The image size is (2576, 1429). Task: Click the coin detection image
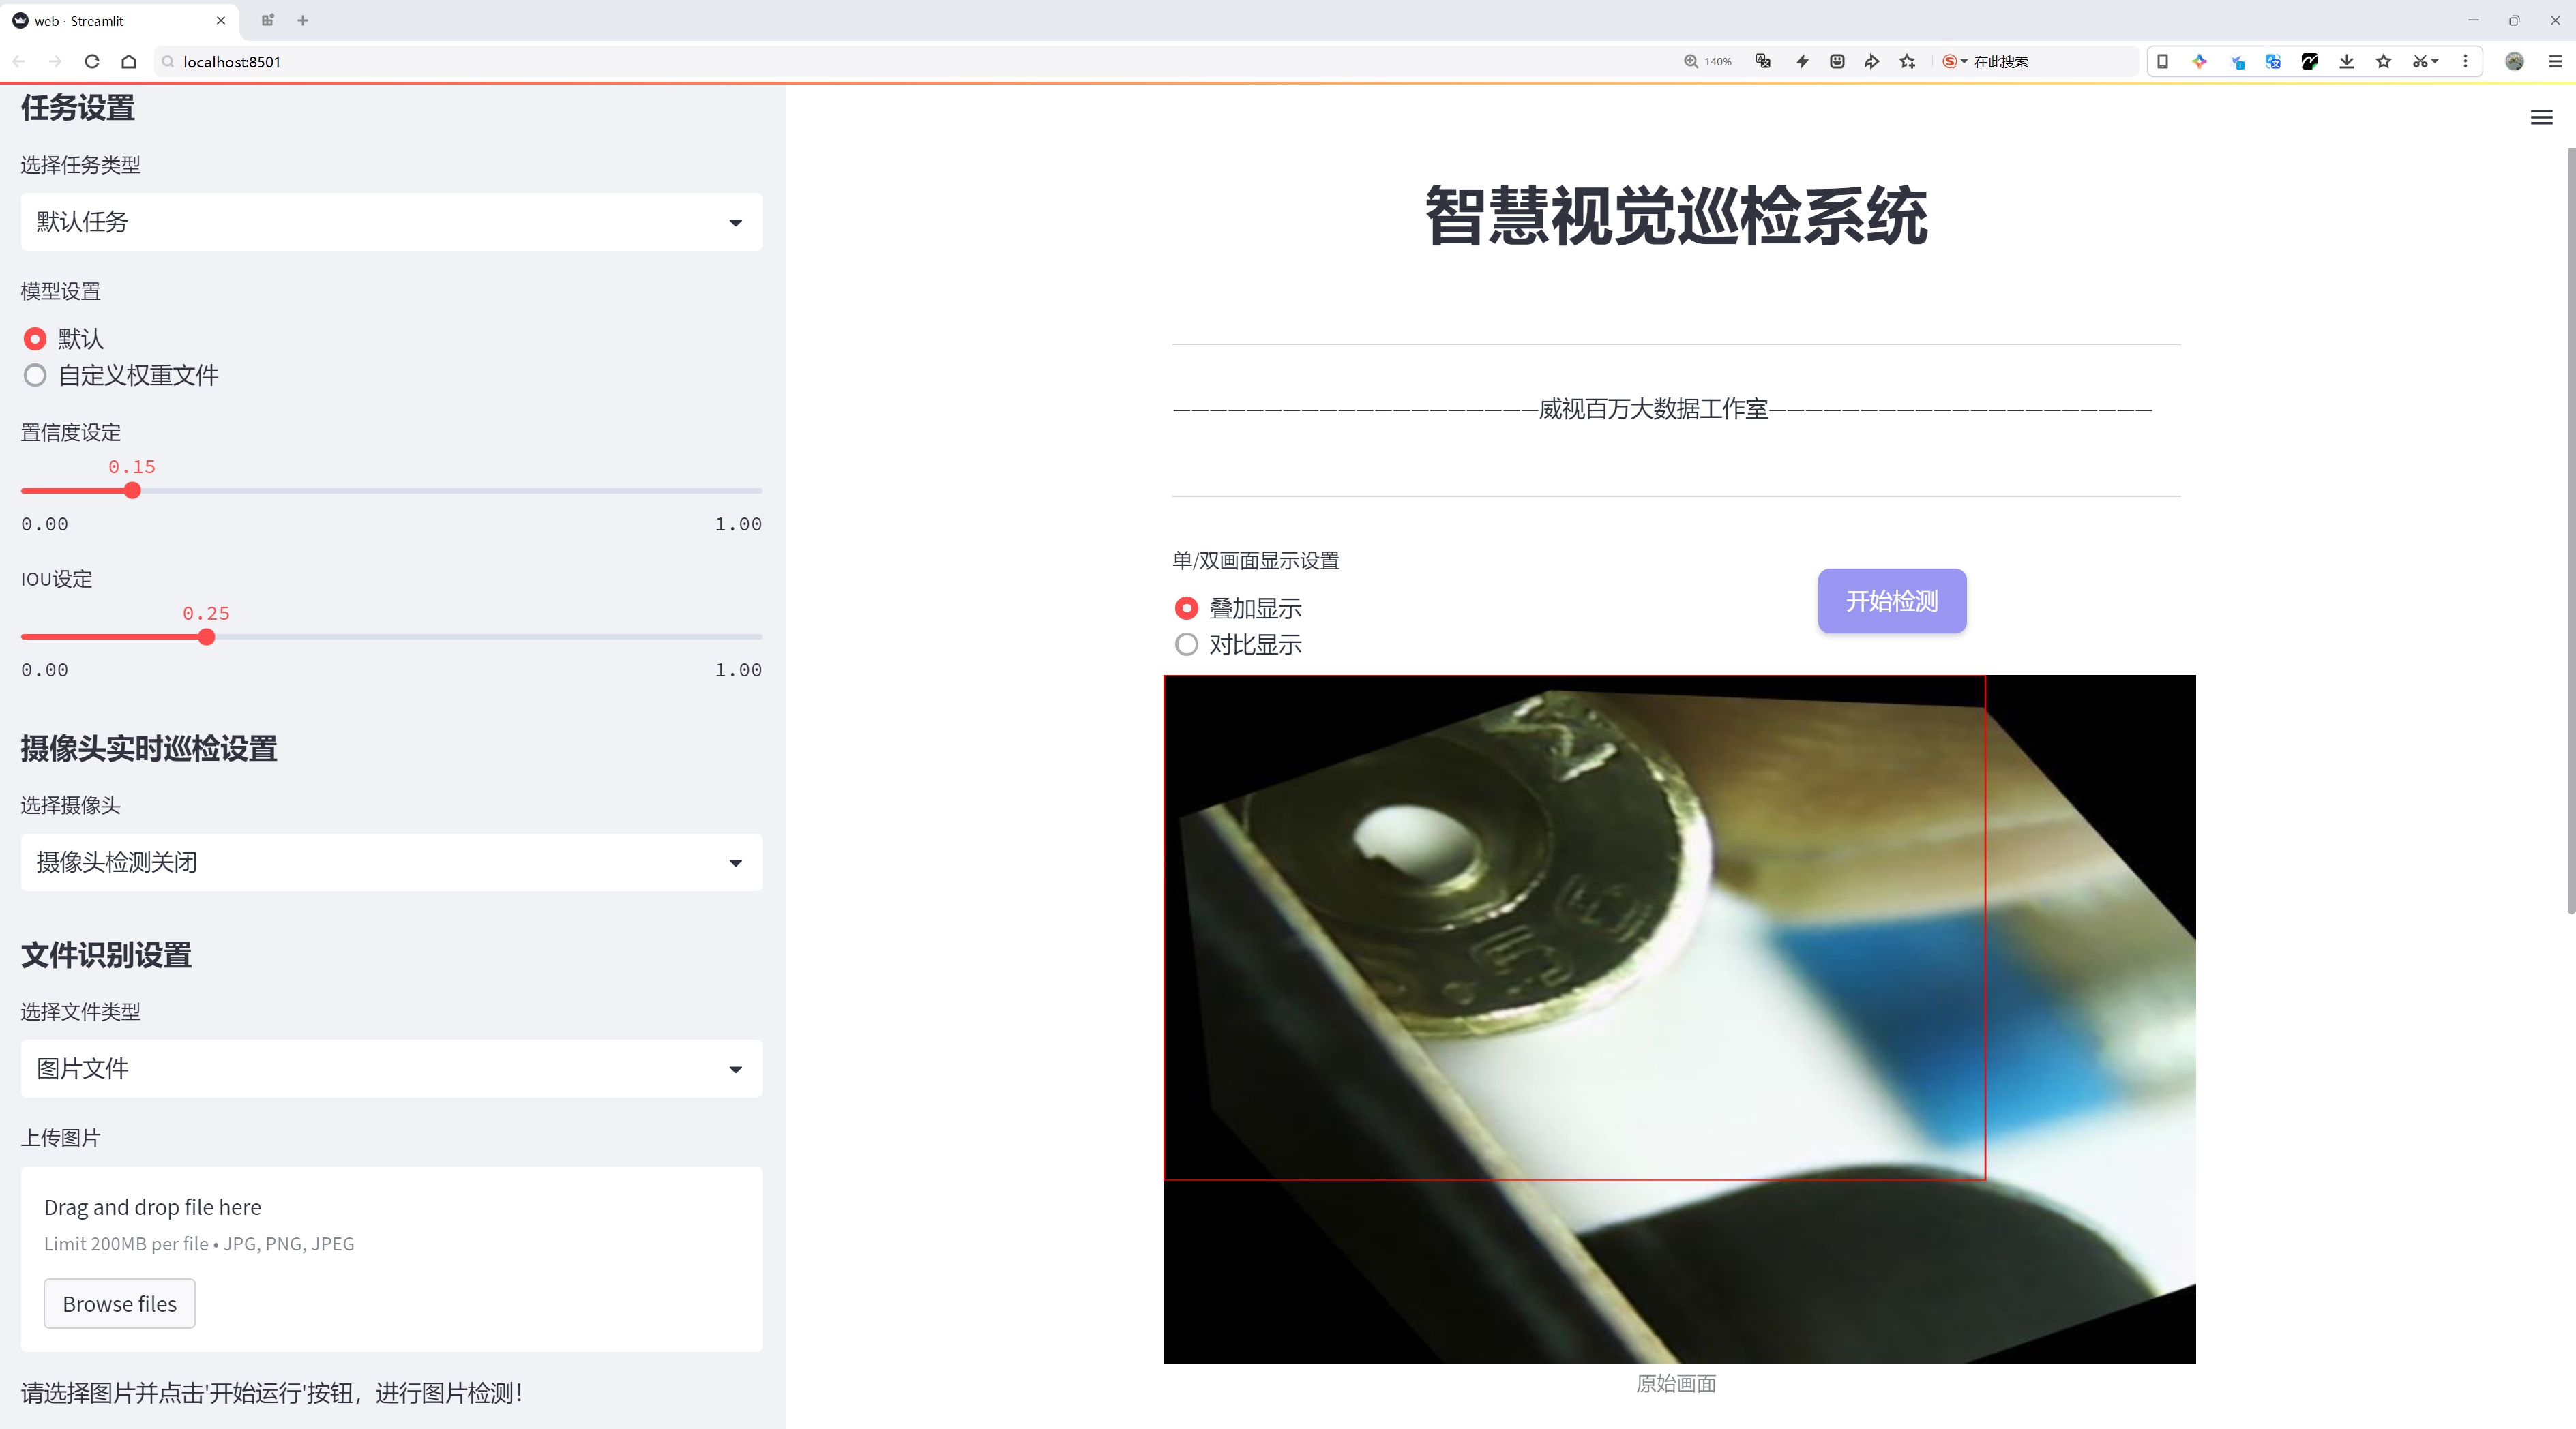pyautogui.click(x=1679, y=1019)
